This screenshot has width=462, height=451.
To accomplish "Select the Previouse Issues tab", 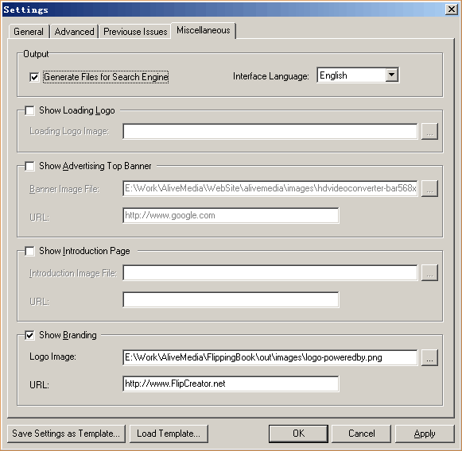I will click(x=135, y=32).
